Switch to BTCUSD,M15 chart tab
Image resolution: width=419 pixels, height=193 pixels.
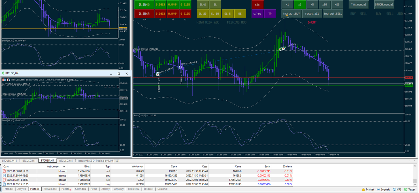[9, 161]
